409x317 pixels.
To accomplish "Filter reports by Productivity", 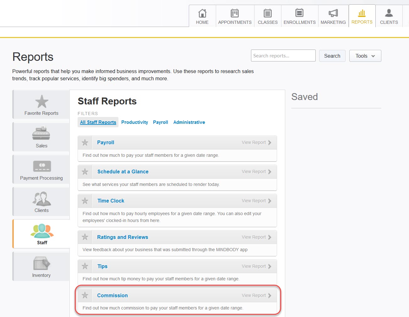I will (x=134, y=122).
